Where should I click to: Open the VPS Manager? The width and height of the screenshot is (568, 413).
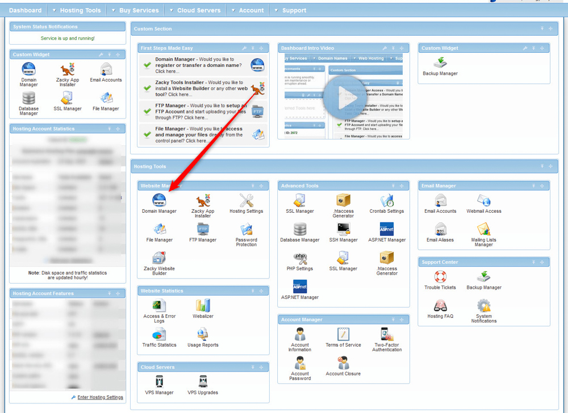[160, 384]
